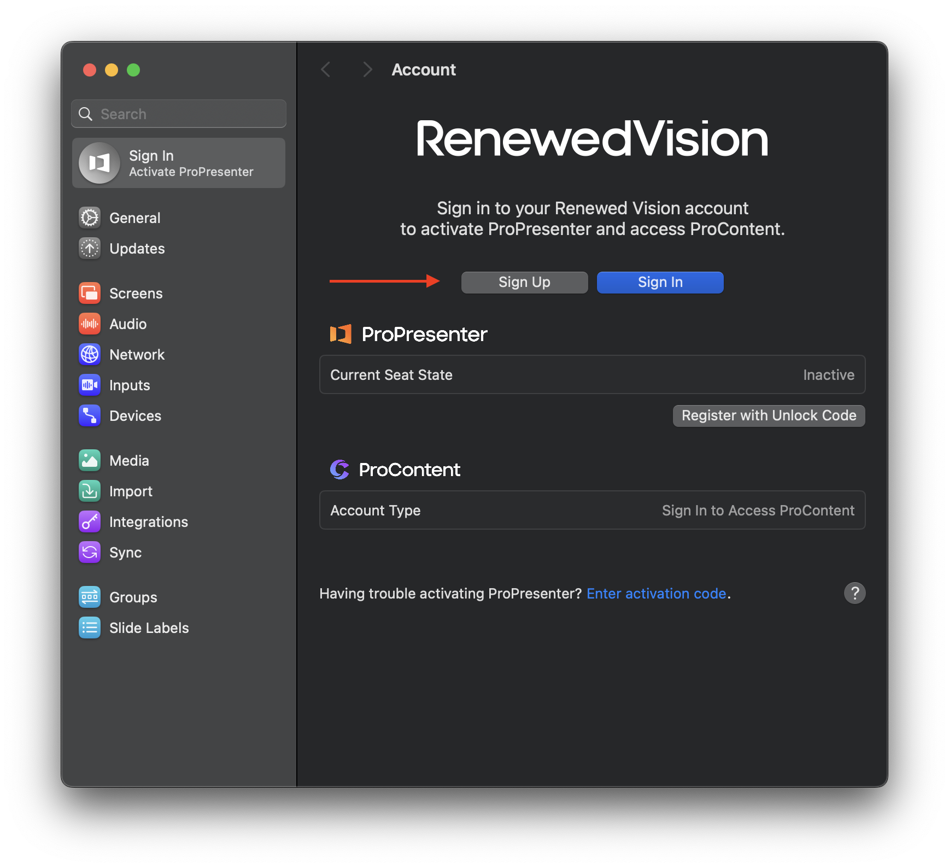Minimize the window with yellow button
This screenshot has width=949, height=868.
coord(112,70)
